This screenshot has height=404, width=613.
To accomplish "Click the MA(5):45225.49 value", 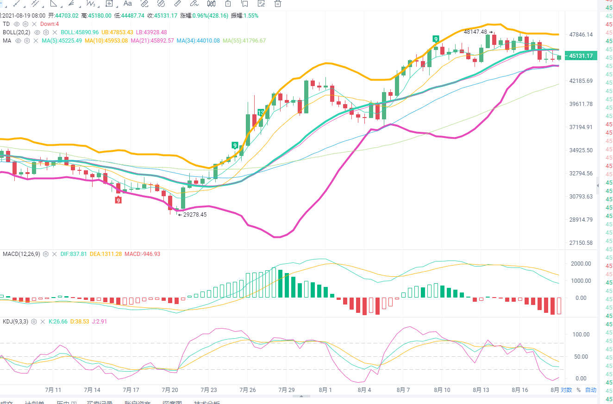I will (x=62, y=41).
